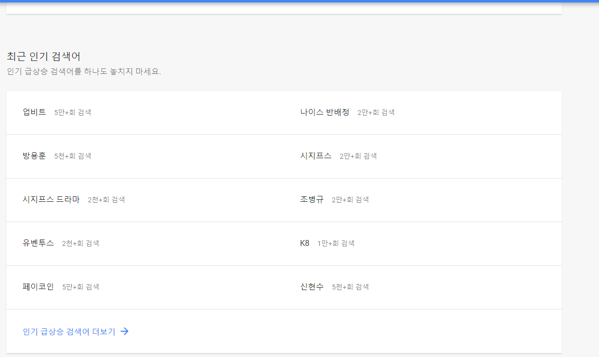599x357 pixels.
Task: Open the K8 trending search term
Action: pyautogui.click(x=305, y=243)
